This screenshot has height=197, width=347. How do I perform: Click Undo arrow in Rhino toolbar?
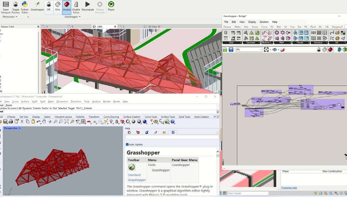point(39,121)
